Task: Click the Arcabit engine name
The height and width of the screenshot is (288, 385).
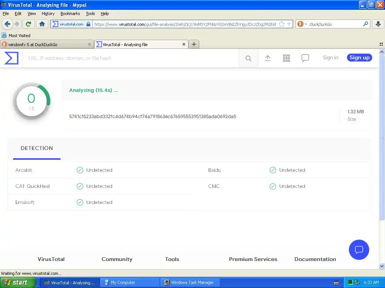Action: 24,170
